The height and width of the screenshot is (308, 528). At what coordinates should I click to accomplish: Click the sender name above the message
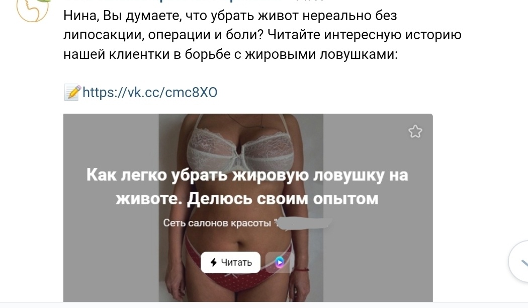point(194,1)
